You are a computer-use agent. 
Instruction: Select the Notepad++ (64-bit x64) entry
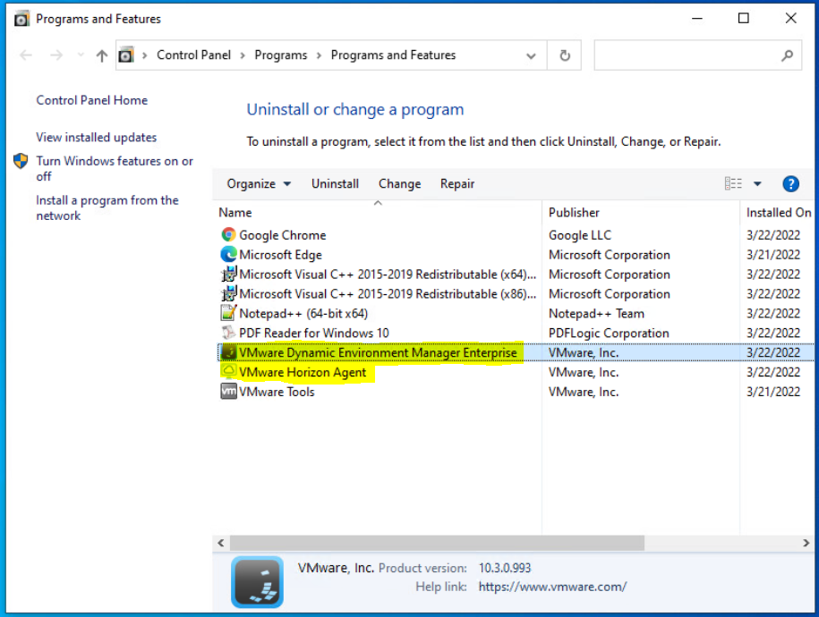[x=303, y=313]
